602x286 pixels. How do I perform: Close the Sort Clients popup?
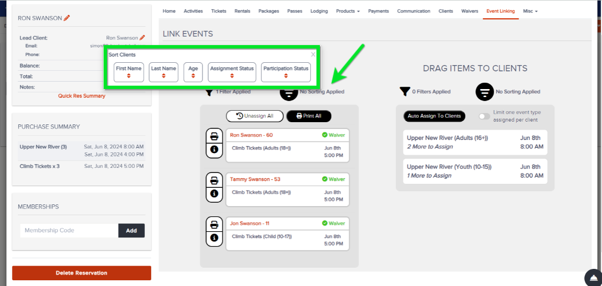coord(313,54)
